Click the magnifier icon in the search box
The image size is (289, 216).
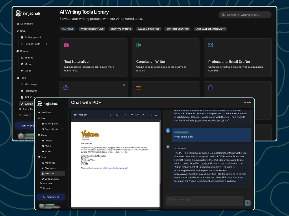(x=223, y=15)
